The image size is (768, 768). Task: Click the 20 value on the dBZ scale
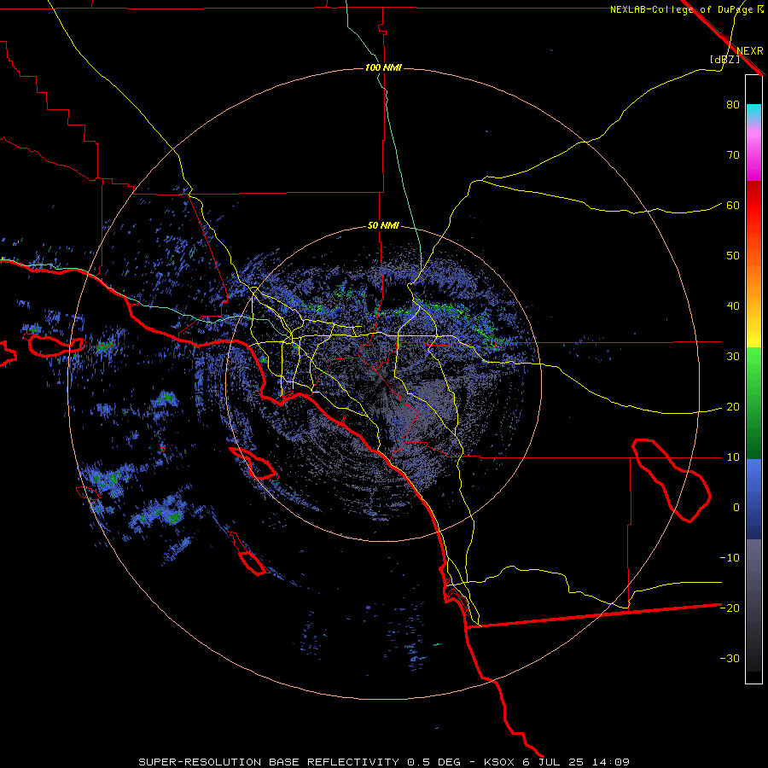click(733, 407)
